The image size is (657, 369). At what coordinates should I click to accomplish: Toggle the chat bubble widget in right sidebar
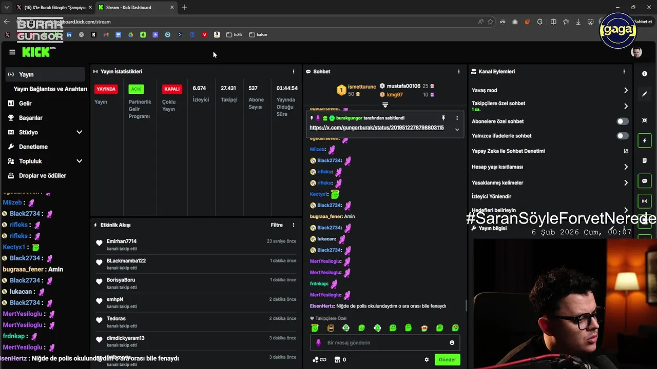645,181
